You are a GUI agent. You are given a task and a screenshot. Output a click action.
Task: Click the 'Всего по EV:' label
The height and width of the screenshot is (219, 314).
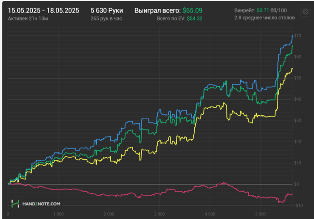tap(171, 19)
